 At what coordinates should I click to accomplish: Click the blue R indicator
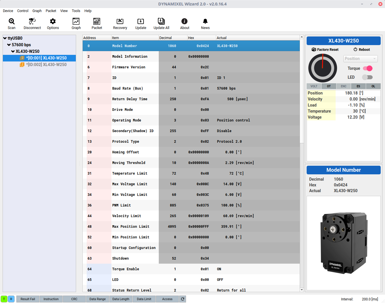(11, 299)
